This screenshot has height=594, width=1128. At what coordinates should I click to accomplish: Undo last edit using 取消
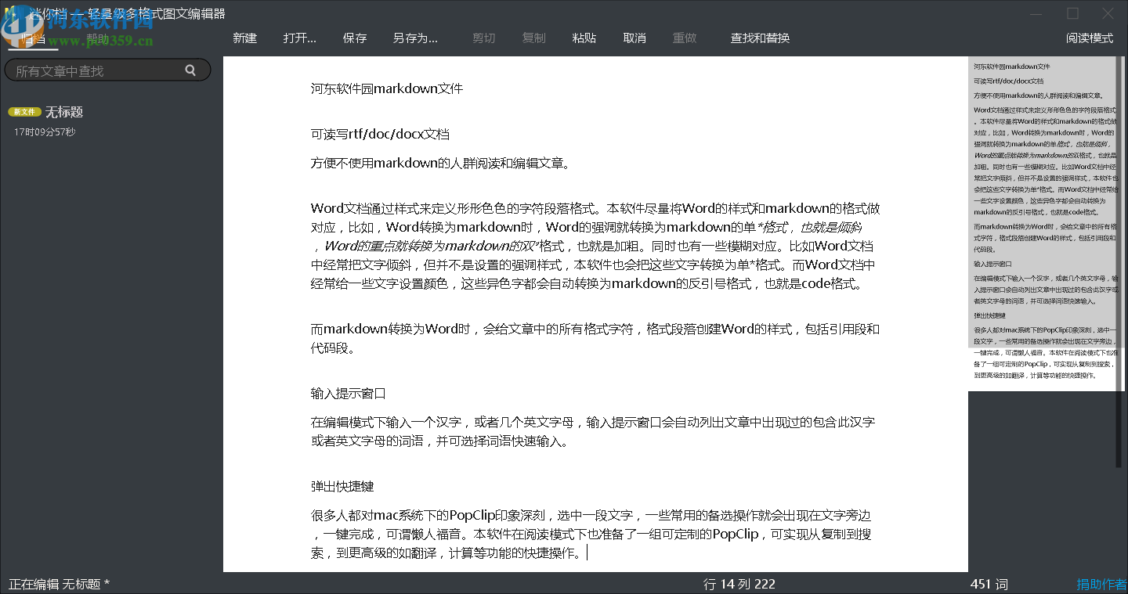pyautogui.click(x=634, y=38)
